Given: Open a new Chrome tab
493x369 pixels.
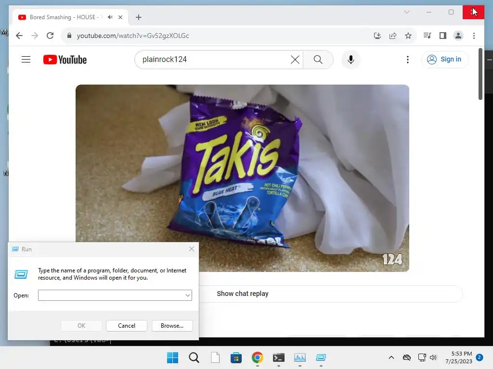Looking at the screenshot, I should [139, 17].
